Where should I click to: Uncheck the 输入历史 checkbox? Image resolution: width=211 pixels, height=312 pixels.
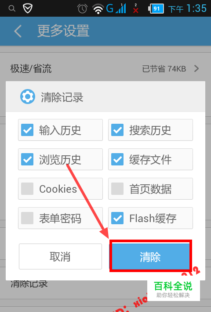pyautogui.click(x=27, y=130)
